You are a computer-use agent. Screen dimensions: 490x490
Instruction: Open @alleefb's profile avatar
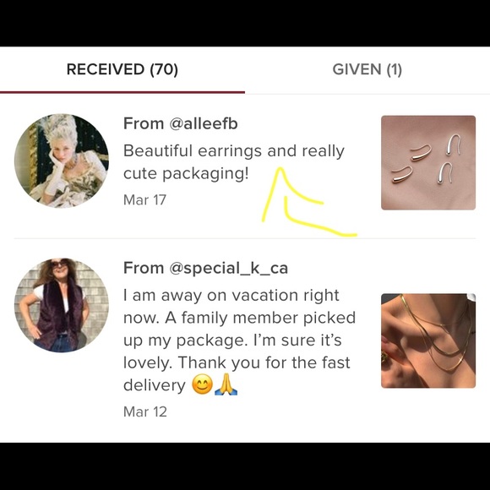pos(62,161)
